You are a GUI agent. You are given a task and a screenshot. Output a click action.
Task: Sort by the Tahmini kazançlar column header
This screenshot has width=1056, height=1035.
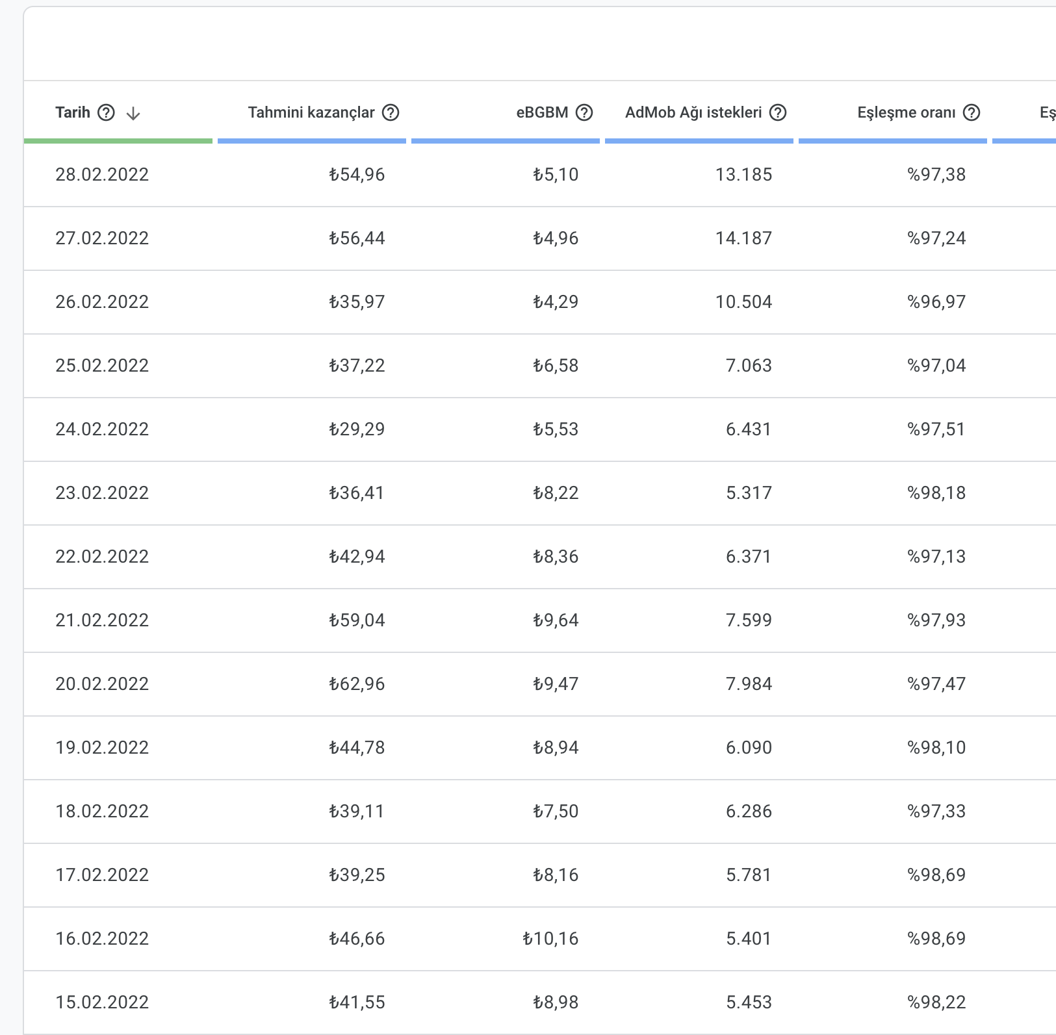coord(311,113)
